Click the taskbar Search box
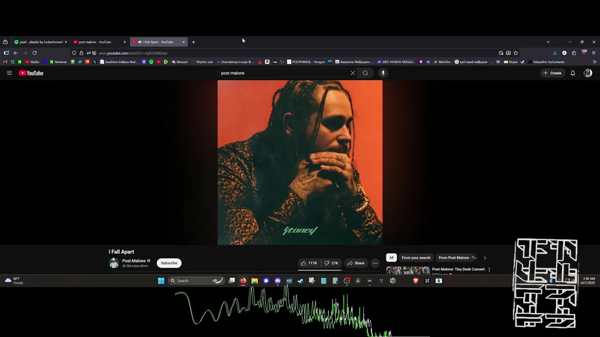 click(196, 281)
